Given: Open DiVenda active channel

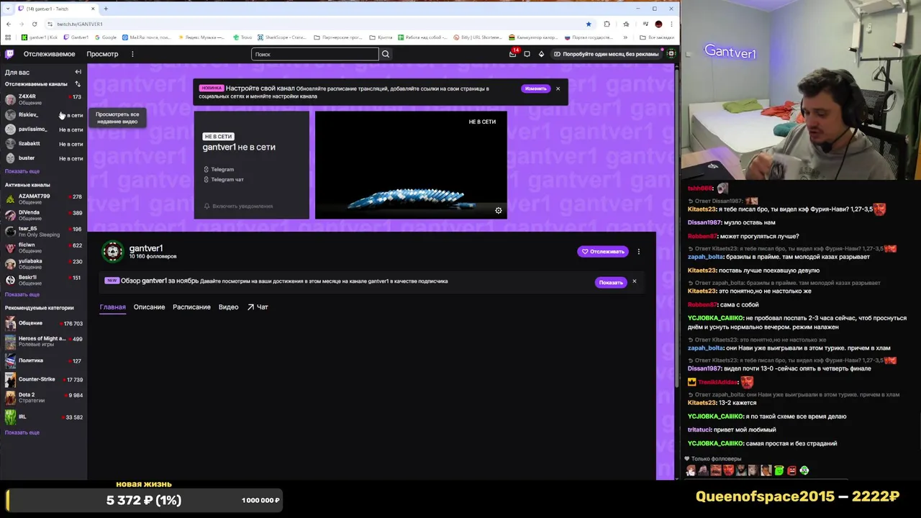Looking at the screenshot, I should coord(43,214).
